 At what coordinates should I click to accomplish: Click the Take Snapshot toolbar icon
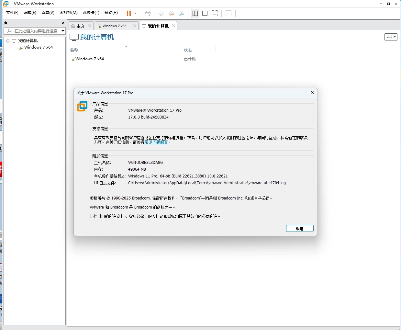point(162,13)
